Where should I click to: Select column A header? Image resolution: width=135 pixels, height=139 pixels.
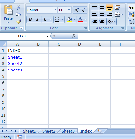17,44
